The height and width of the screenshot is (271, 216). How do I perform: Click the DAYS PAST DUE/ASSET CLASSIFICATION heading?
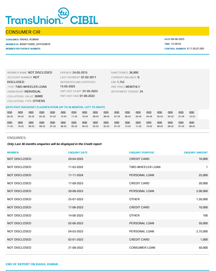[x=55, y=107]
